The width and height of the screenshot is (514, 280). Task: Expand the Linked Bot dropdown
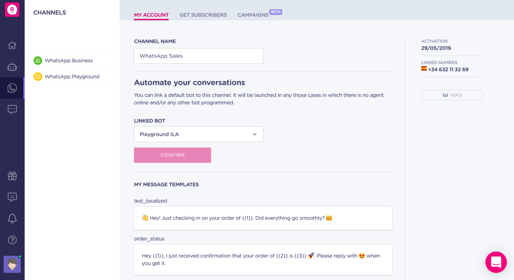pos(199,134)
